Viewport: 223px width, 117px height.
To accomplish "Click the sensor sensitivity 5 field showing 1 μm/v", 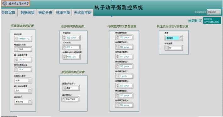I will coord(125,76).
